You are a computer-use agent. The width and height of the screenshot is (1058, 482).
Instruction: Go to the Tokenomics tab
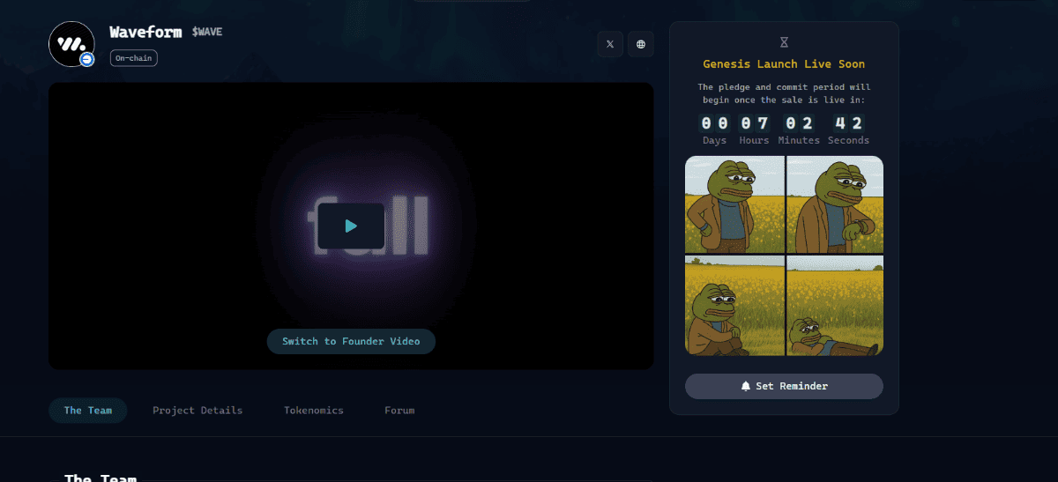click(313, 411)
